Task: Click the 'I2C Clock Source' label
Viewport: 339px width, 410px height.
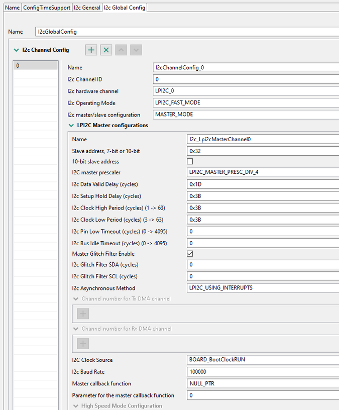Action: pos(92,360)
